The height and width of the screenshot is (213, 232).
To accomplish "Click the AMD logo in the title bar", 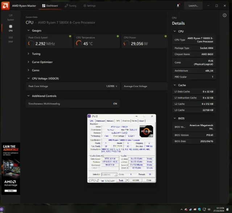I will point(5,6).
